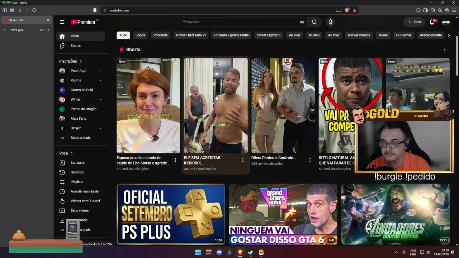
Task: Click the search magnifier button
Action: click(314, 22)
